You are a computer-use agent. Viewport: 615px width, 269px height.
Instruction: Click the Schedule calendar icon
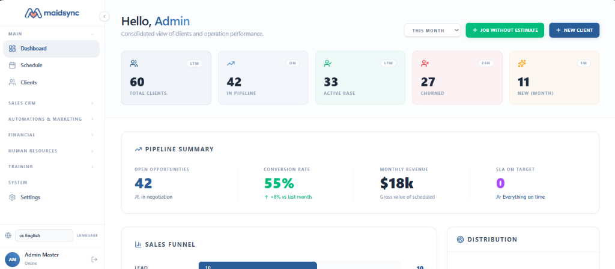[12, 65]
